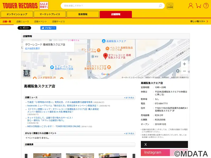Select the マーケットプレイス tab

coord(50,14)
